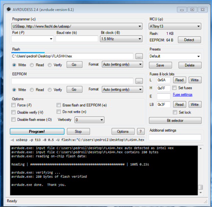Enable the Force (-F) checkbox
Image resolution: width=212 pixels, height=207 pixels.
pos(13,105)
